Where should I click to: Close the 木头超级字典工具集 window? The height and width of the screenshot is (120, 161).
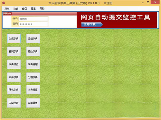click(155, 2)
